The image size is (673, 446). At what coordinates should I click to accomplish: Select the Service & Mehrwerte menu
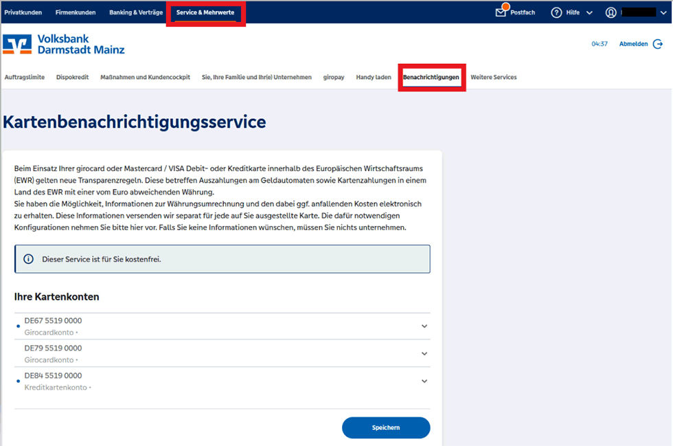tap(205, 12)
